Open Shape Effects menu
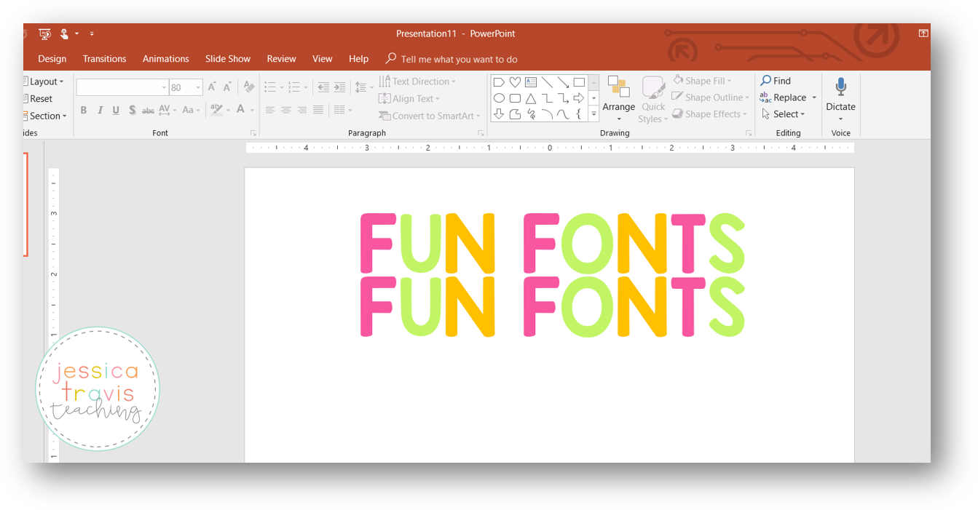This screenshot has width=978, height=510. [709, 114]
